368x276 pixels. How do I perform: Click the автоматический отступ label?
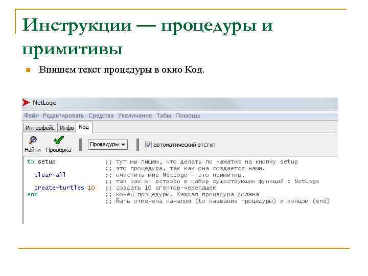tap(185, 145)
